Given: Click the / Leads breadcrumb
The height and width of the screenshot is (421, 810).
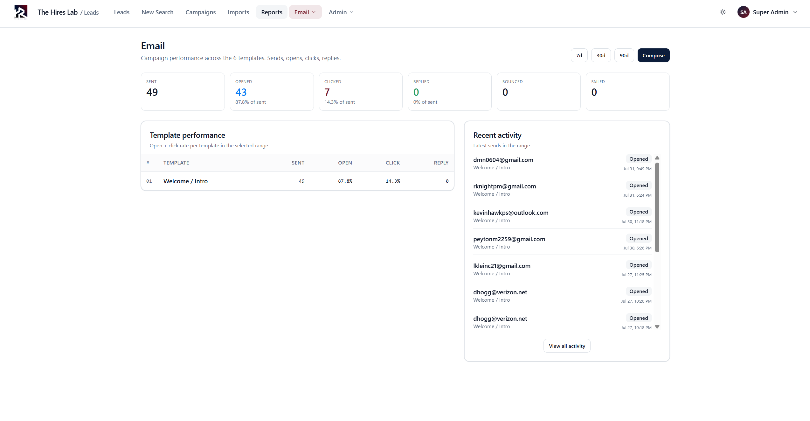Looking at the screenshot, I should tap(89, 12).
